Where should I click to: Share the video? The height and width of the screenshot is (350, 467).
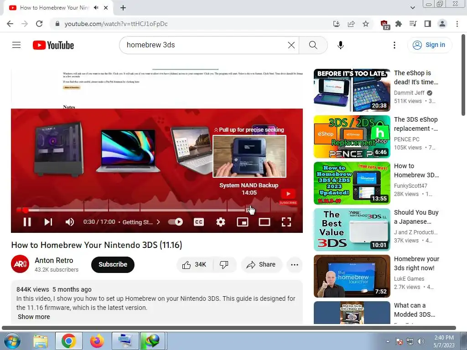pyautogui.click(x=261, y=265)
